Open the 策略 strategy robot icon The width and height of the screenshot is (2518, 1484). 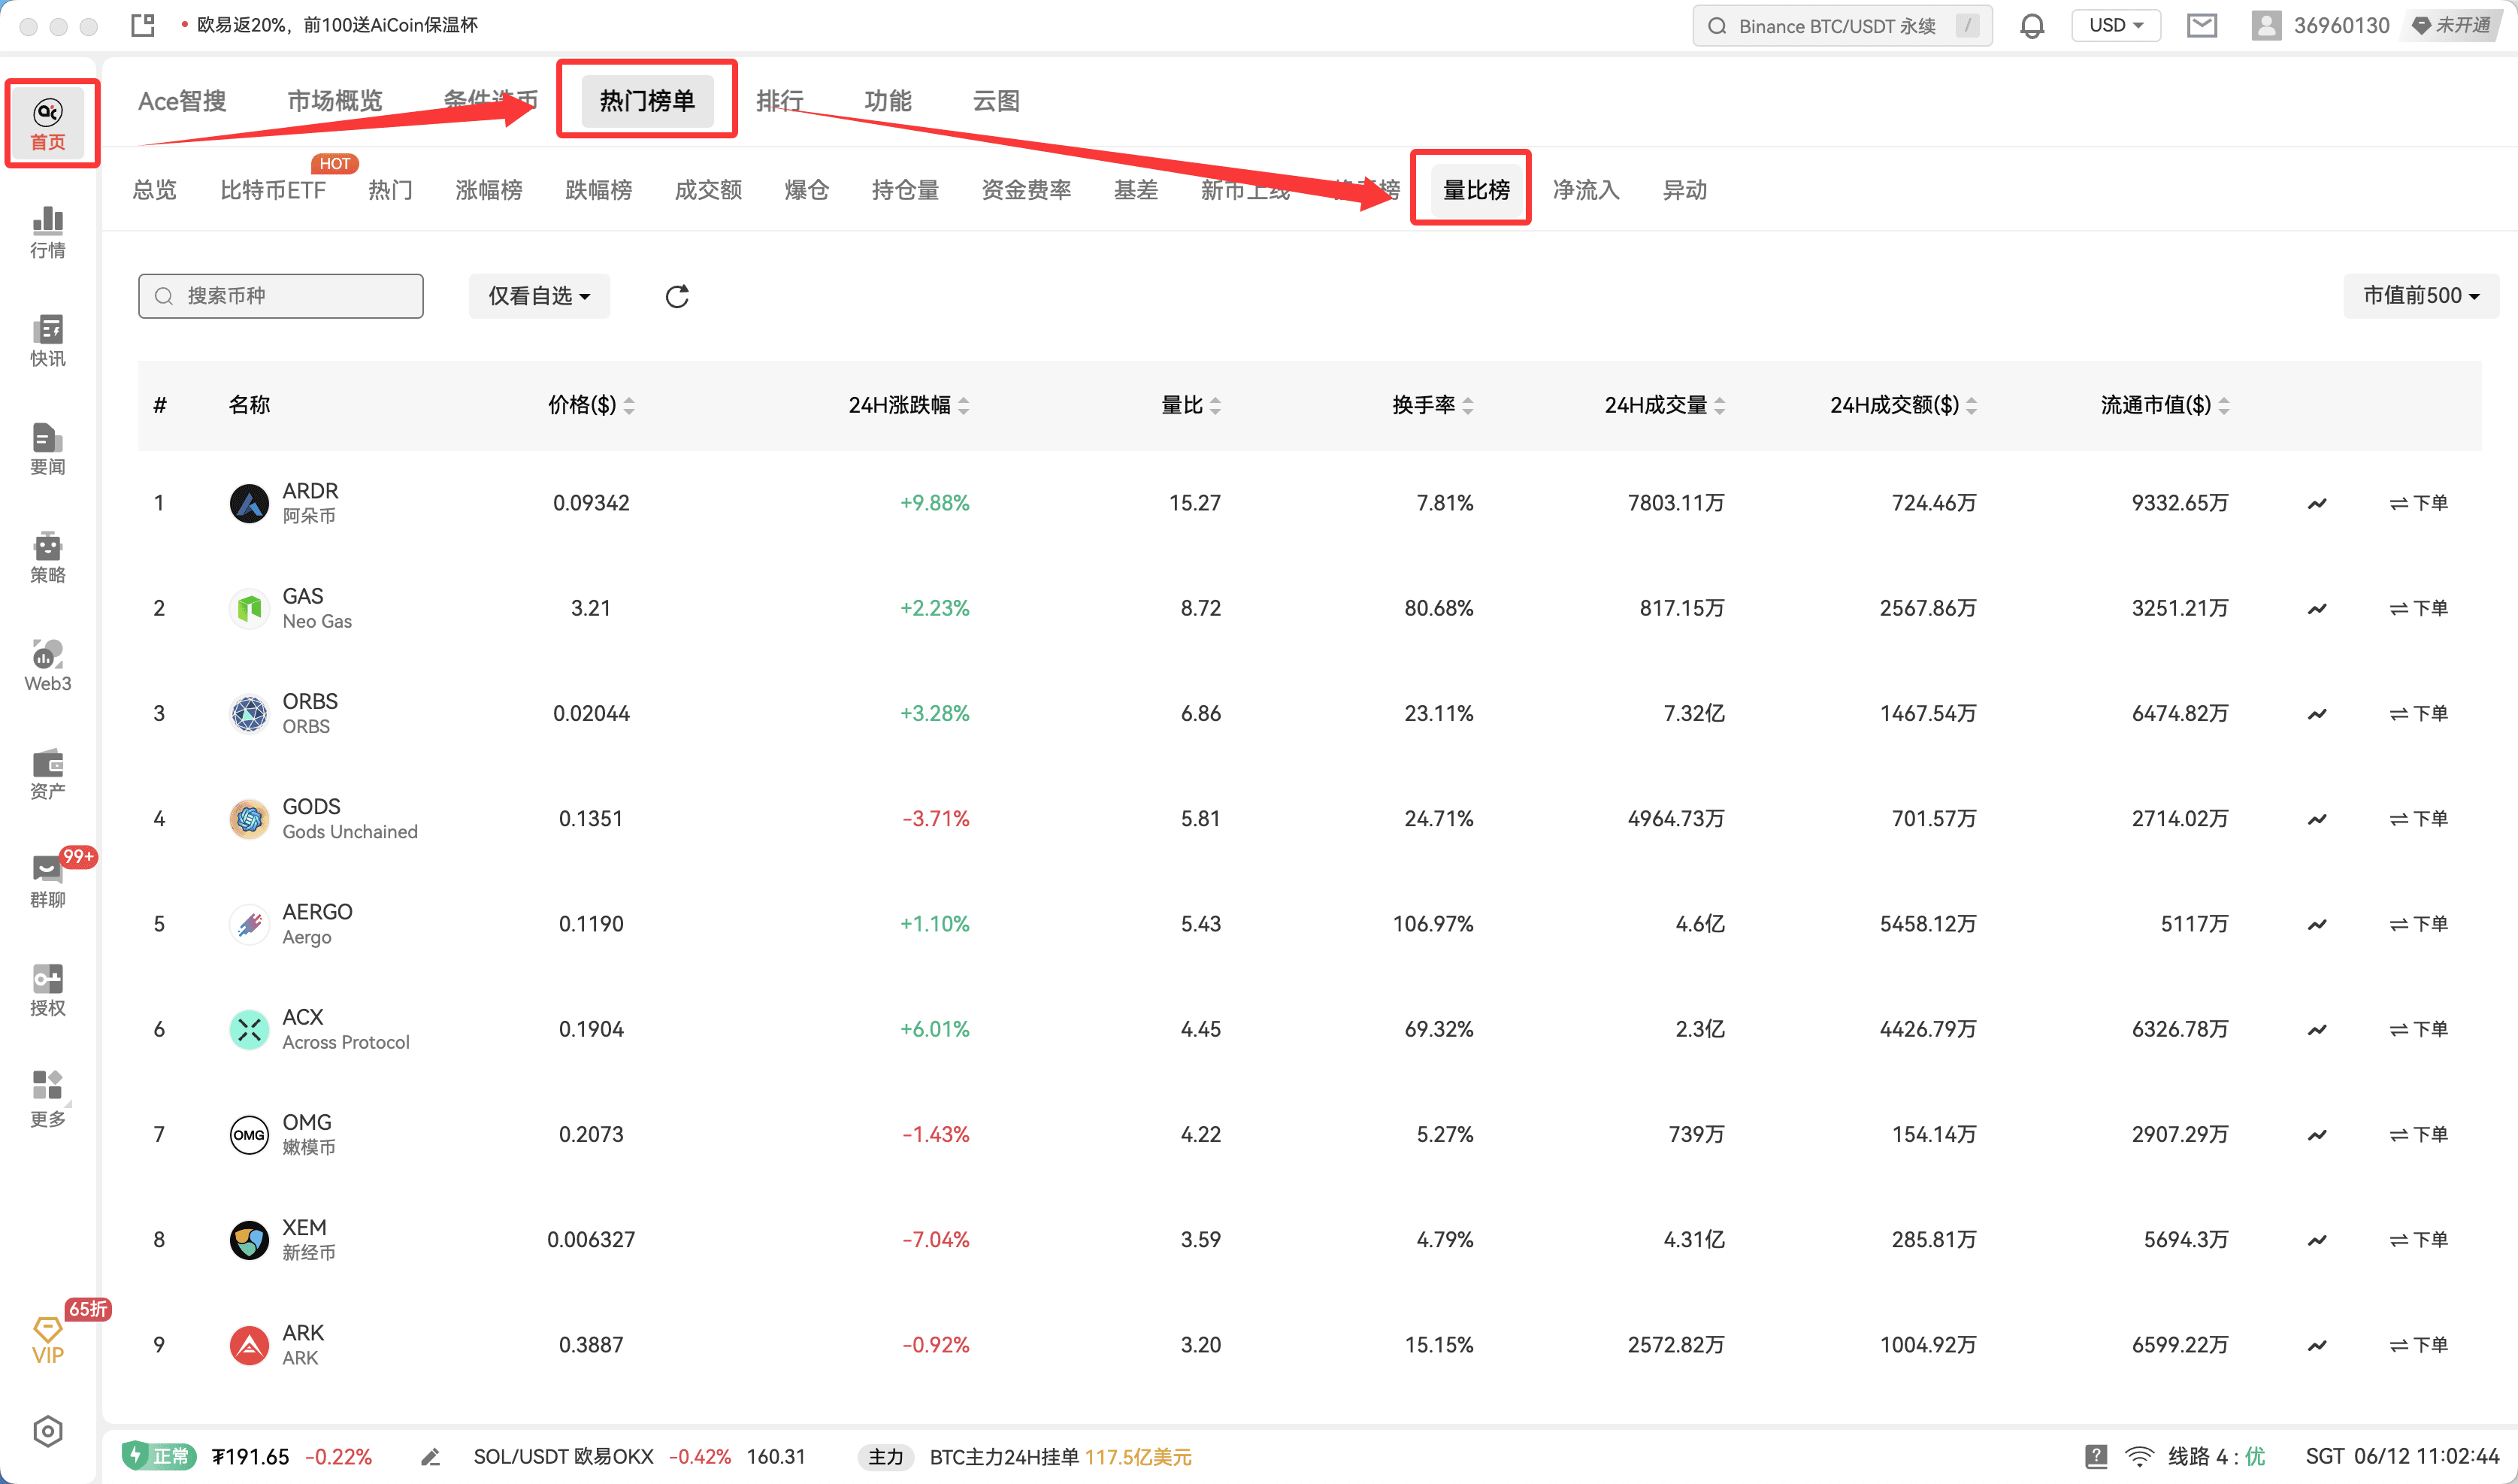48,557
